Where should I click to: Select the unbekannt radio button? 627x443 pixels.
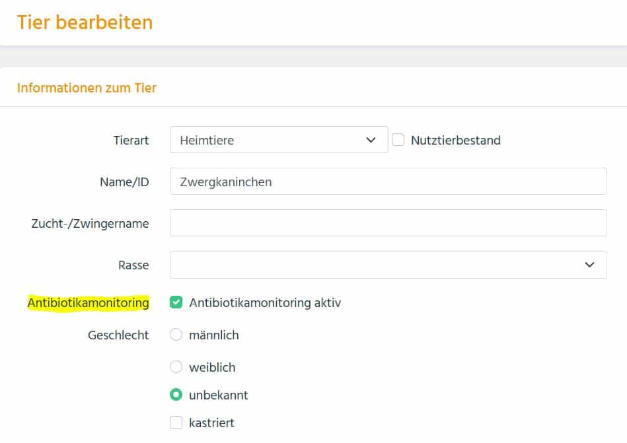(x=176, y=395)
